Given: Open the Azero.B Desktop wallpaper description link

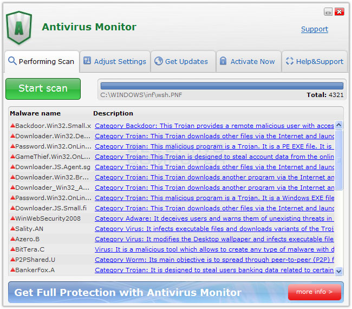Looking at the screenshot, I should click(214, 239).
